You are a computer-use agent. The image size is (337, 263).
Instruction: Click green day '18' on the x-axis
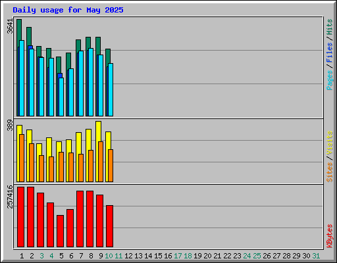(188, 256)
